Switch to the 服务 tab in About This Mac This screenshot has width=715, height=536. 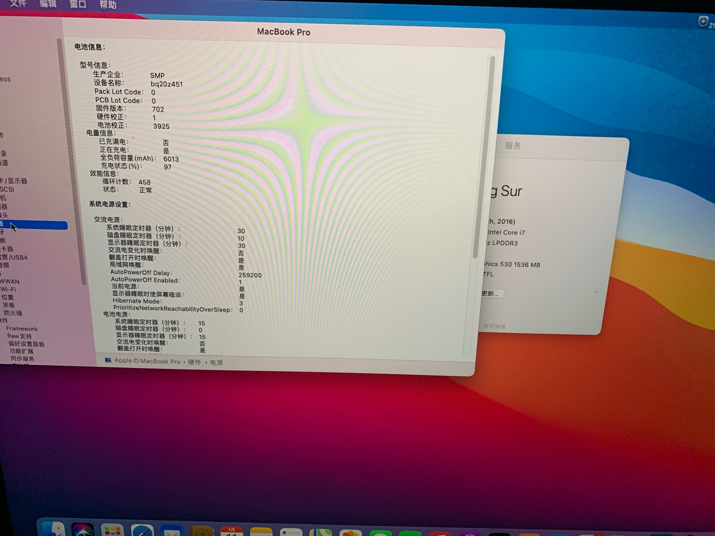click(x=512, y=146)
